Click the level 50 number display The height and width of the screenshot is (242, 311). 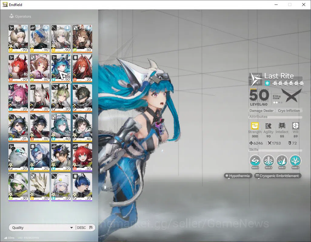point(259,95)
